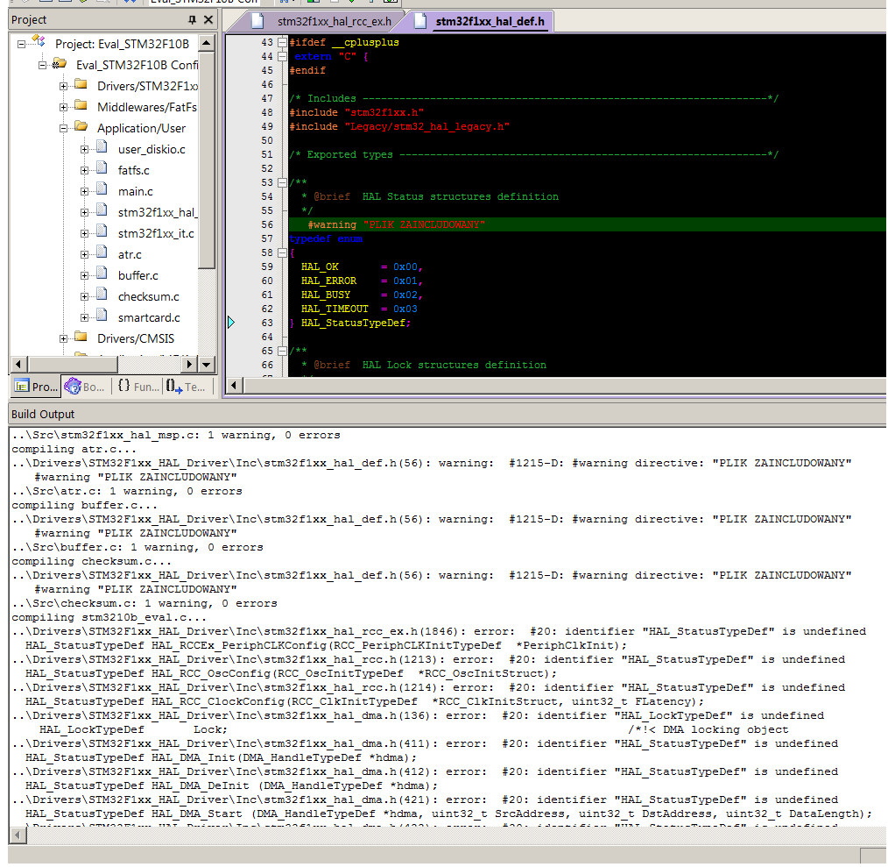Viewport: 888px width, 867px height.
Task: Collapse extern C fold at line 44
Action: pos(282,57)
